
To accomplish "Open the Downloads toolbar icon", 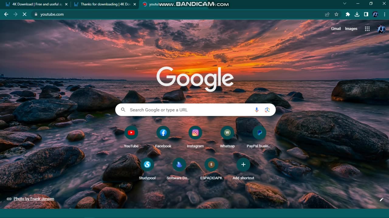I will (357, 14).
